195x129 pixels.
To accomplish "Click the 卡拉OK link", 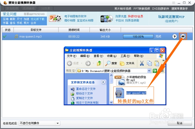I will point(120,20).
